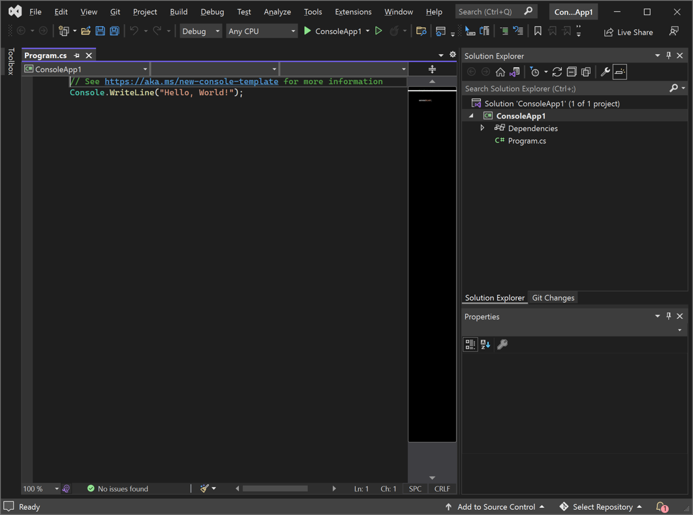The width and height of the screenshot is (693, 515).
Task: Click the No issues found indicator
Action: [117, 488]
